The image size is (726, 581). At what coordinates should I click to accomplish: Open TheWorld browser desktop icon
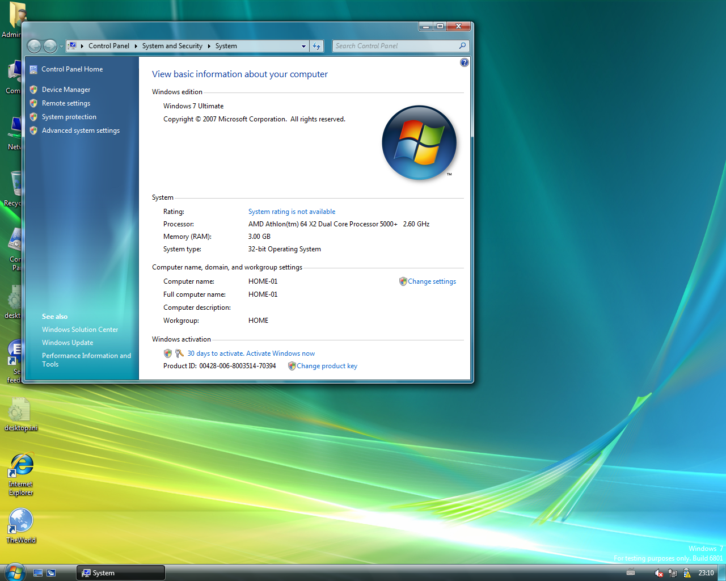pos(21,521)
